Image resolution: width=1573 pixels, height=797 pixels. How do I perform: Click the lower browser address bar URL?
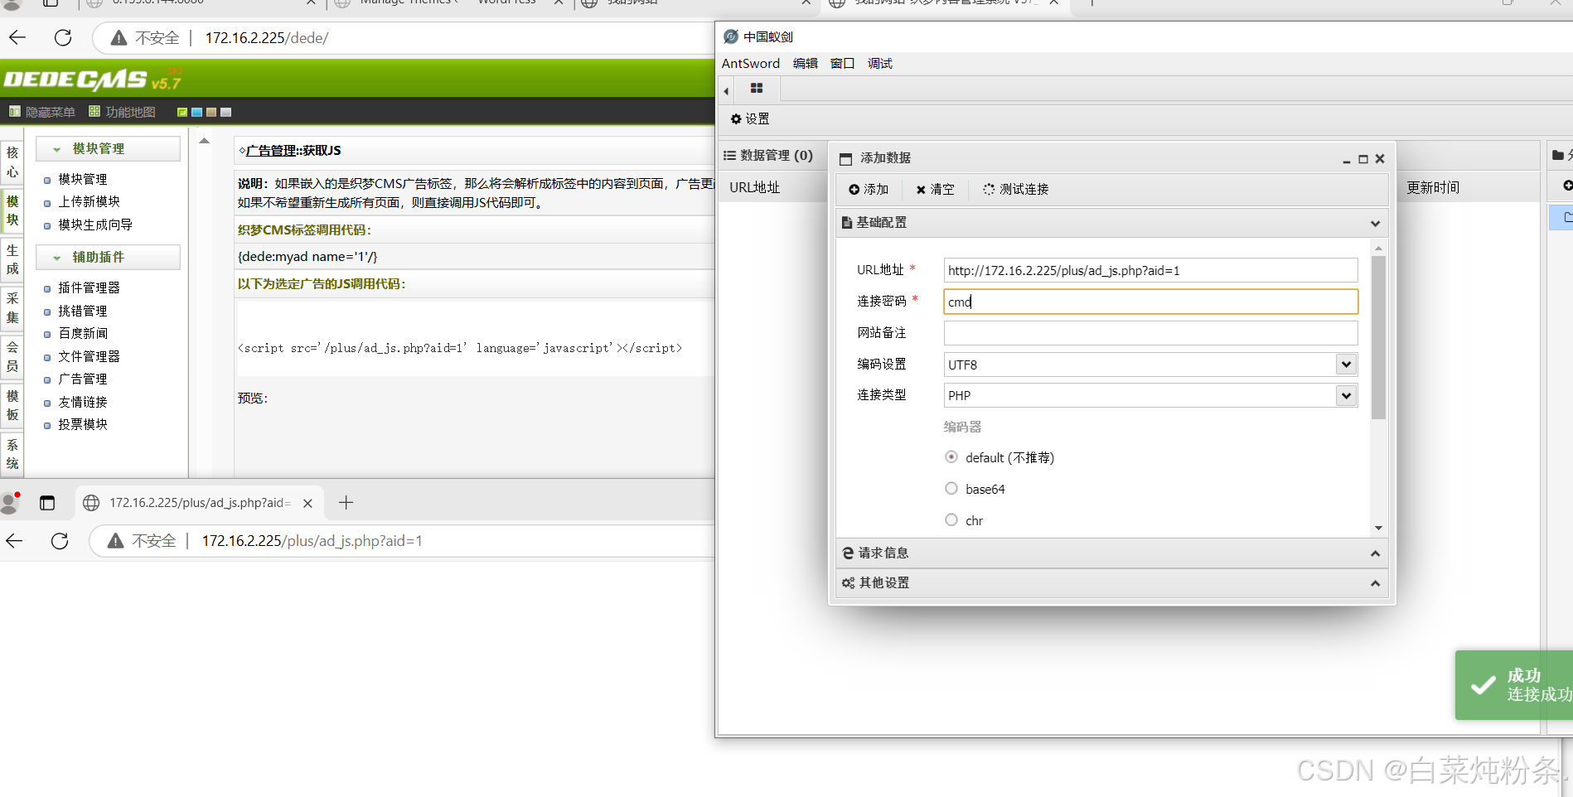(312, 541)
